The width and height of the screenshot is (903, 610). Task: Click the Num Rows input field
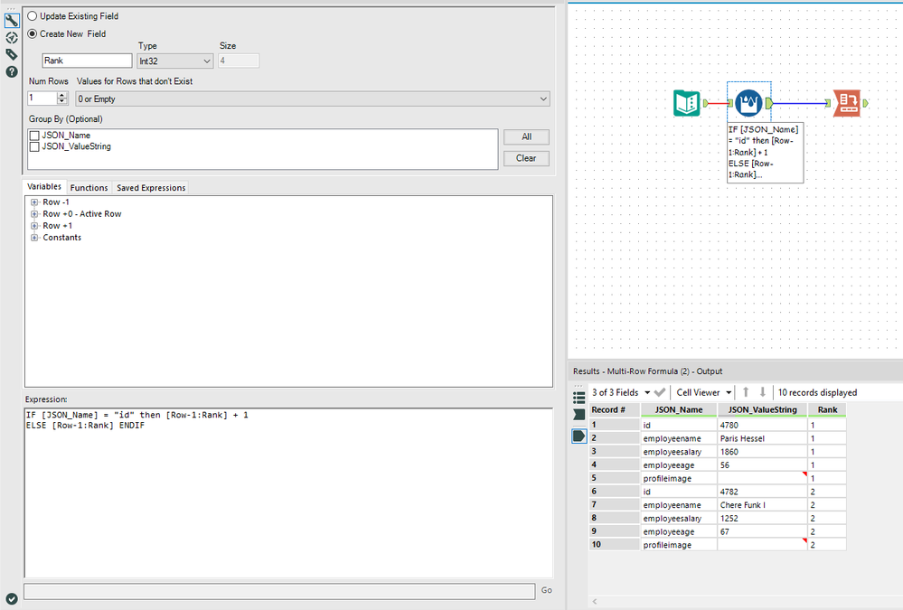coord(42,98)
